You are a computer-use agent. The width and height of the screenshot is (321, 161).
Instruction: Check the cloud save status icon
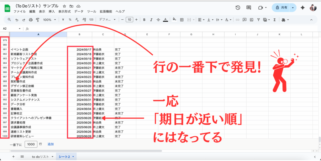click(78, 6)
